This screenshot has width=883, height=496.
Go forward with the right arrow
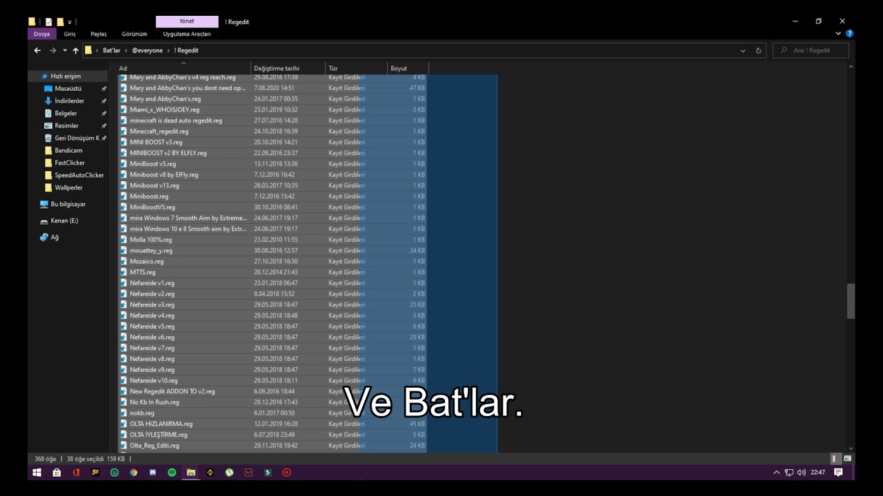coord(52,50)
